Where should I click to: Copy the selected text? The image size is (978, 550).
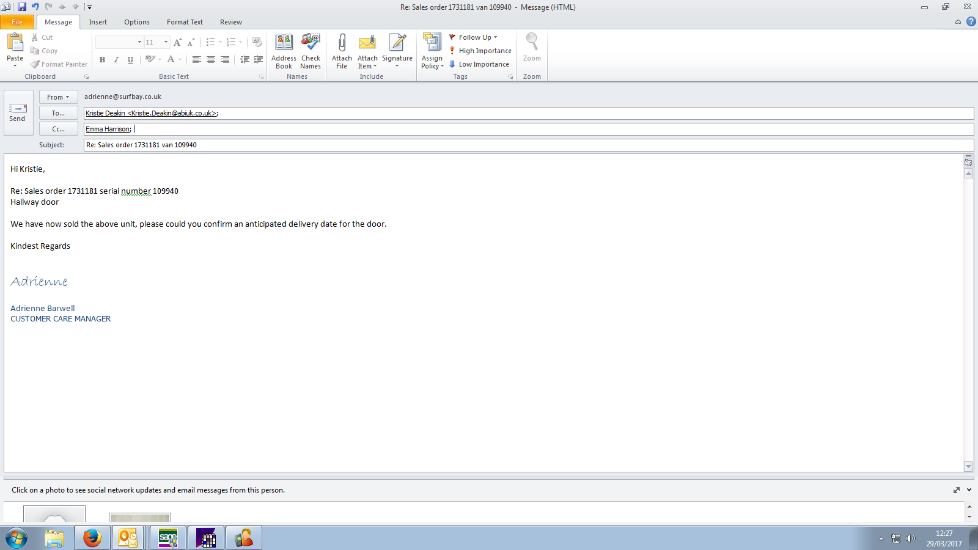[44, 51]
